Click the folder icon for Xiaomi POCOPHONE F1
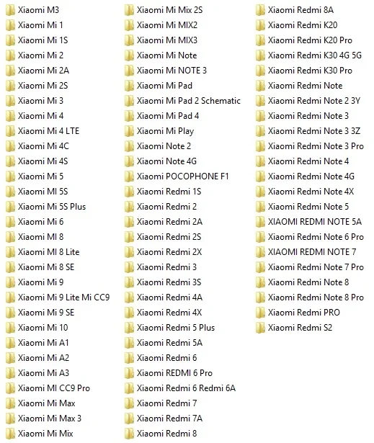Viewport: 374px width, 443px height. [x=129, y=176]
